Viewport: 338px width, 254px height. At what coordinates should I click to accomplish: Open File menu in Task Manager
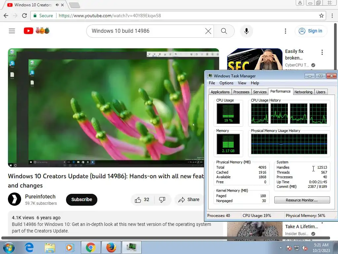point(212,83)
